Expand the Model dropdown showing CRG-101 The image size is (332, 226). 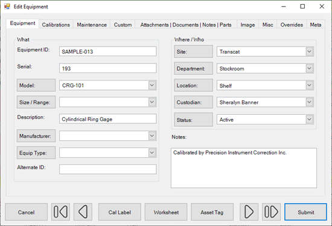pos(152,85)
